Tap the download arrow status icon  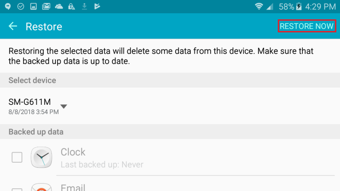coord(85,7)
